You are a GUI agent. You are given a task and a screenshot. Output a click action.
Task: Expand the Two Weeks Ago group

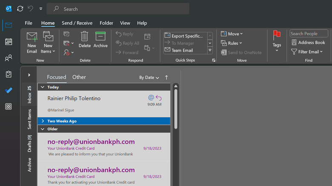point(43,121)
